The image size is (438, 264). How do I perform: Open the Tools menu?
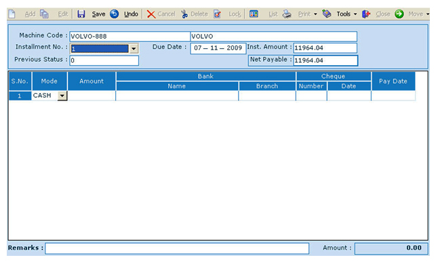tap(343, 14)
